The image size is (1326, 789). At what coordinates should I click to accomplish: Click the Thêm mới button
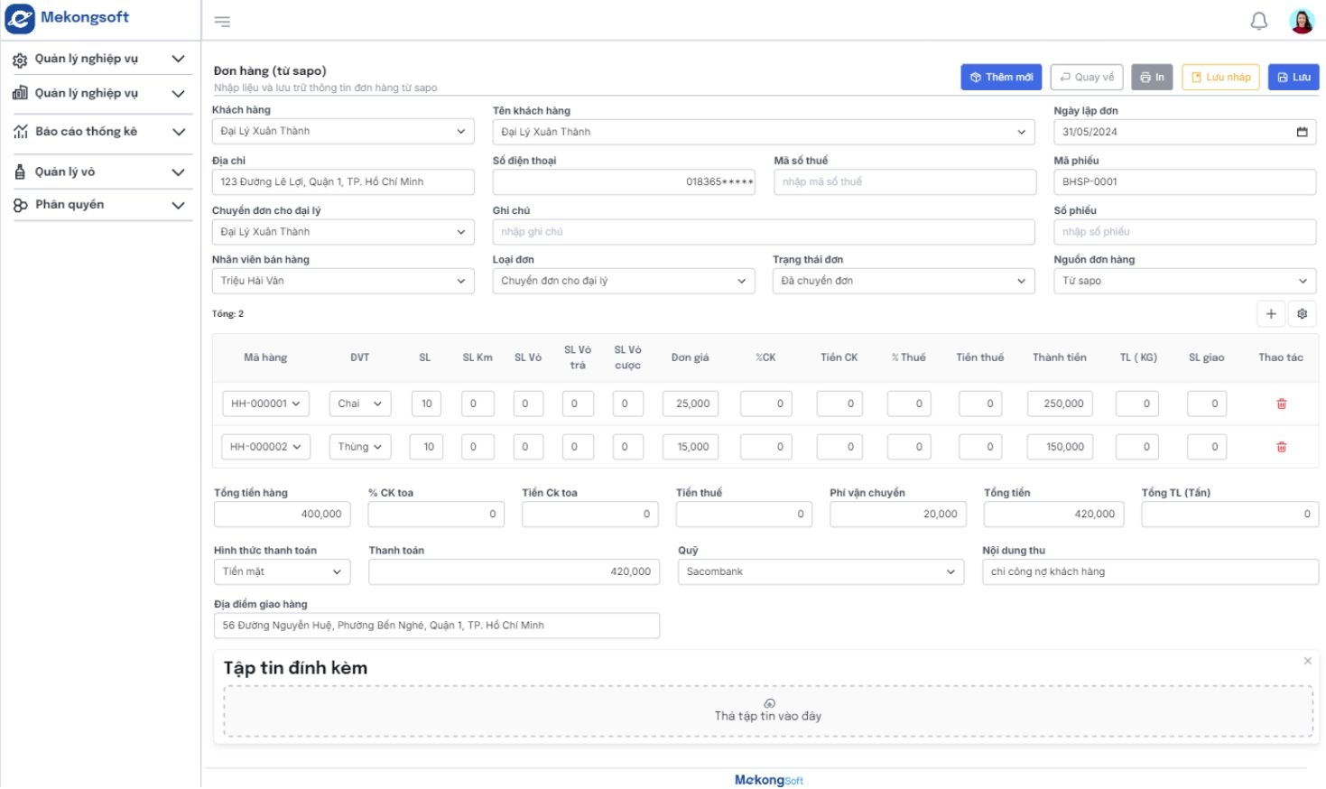(x=1000, y=77)
